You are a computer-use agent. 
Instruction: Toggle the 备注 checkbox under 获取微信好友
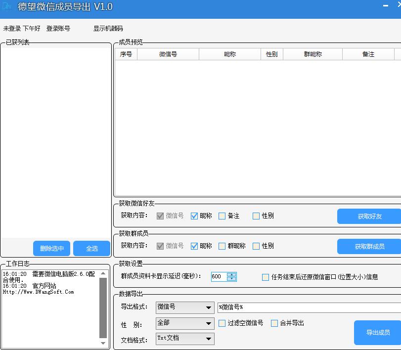[221, 216]
